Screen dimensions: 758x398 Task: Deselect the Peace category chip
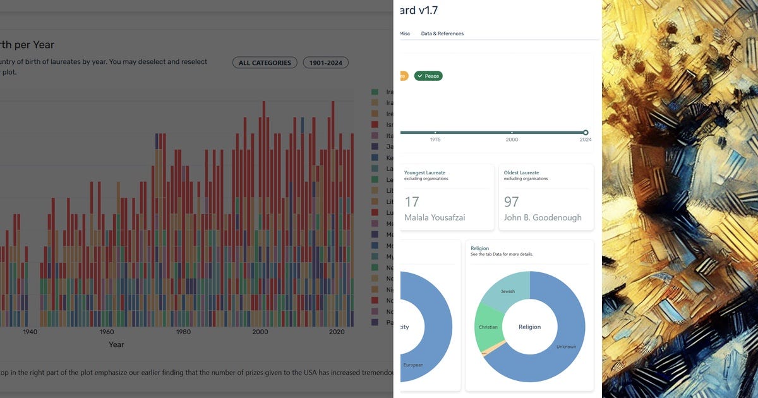428,75
